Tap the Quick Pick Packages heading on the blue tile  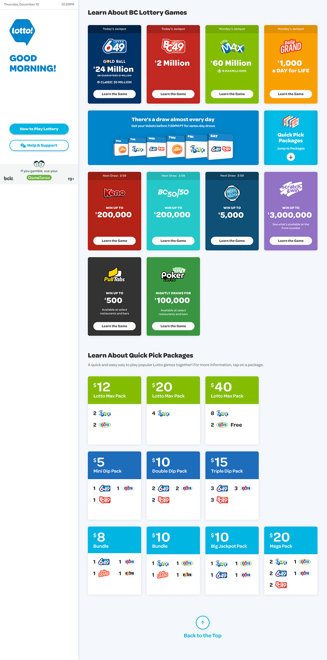pyautogui.click(x=291, y=138)
